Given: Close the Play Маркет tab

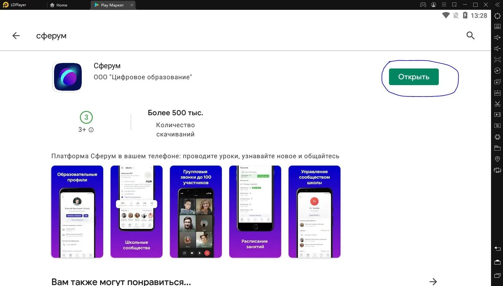Looking at the screenshot, I should click(x=132, y=5).
